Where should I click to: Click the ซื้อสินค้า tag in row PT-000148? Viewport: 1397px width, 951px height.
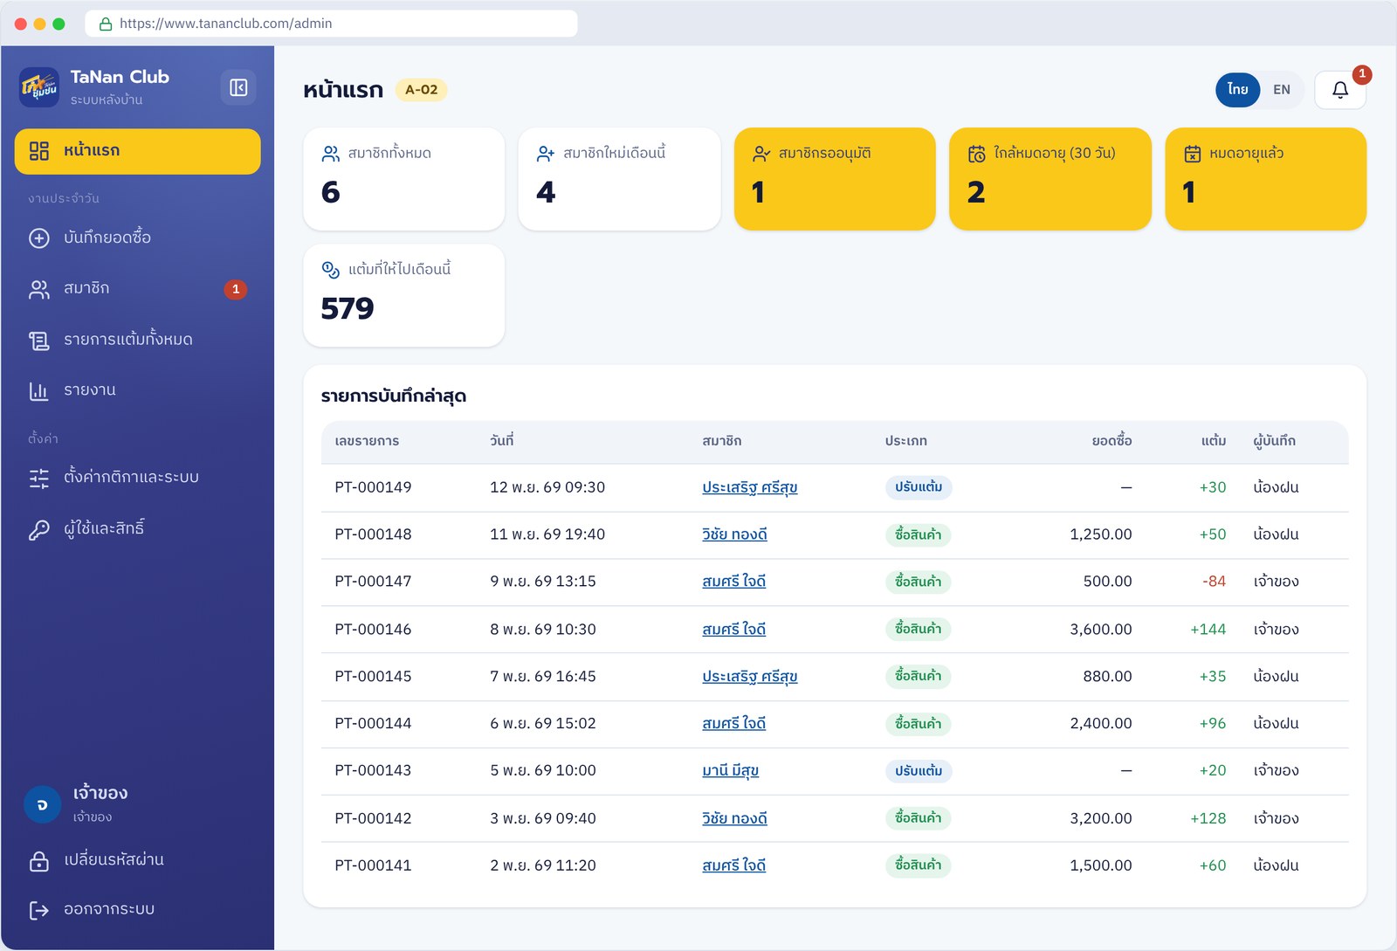click(x=918, y=534)
